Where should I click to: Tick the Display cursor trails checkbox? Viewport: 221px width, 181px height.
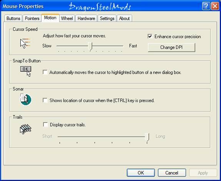click(x=45, y=124)
